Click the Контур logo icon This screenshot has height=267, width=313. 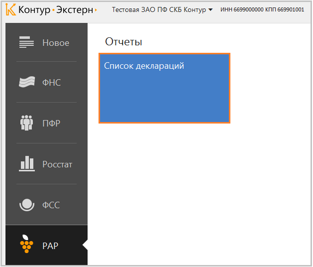(x=10, y=9)
